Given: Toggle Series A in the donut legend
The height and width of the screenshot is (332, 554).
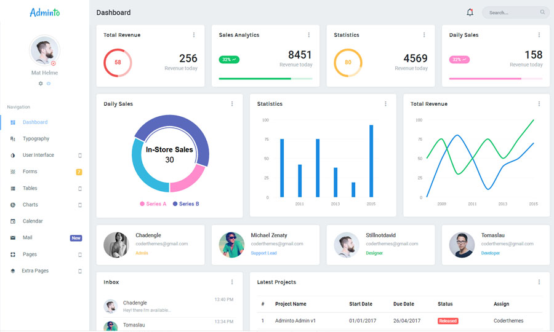Looking at the screenshot, I should [153, 204].
